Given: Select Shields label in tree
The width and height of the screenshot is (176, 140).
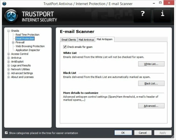Looking at the screenshot, I should tap(15, 31).
